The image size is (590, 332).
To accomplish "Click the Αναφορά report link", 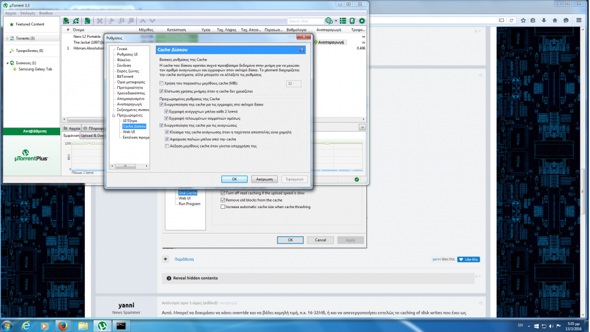I will (x=228, y=303).
